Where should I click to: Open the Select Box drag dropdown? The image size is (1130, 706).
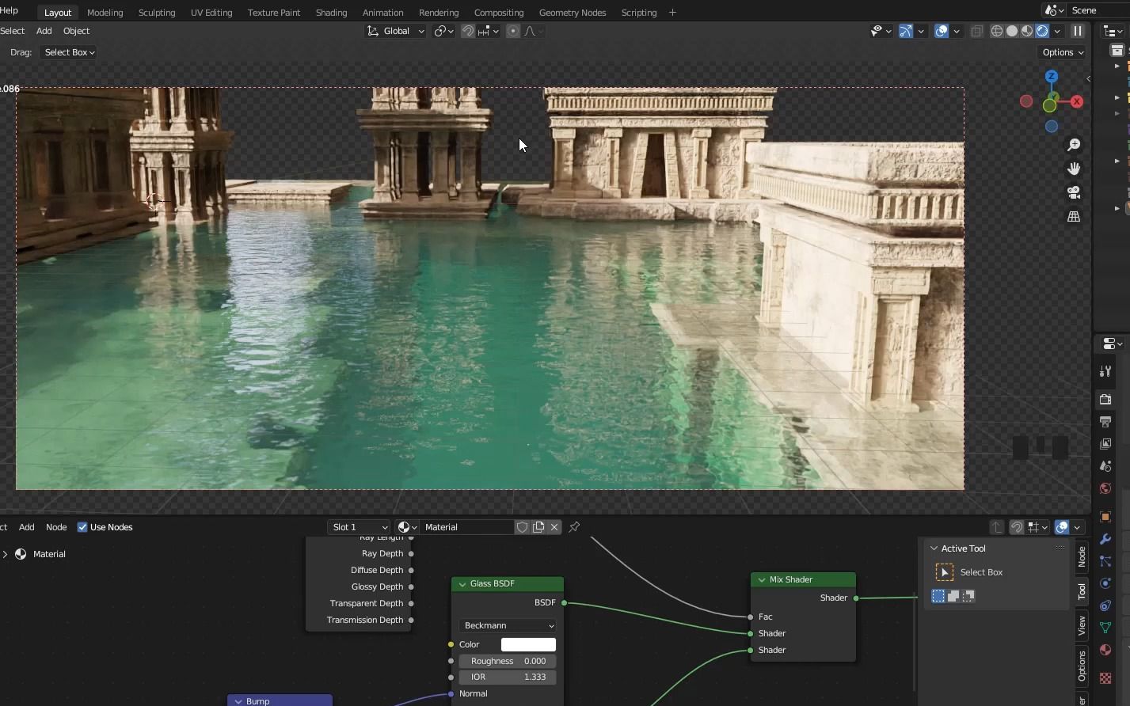click(x=69, y=52)
